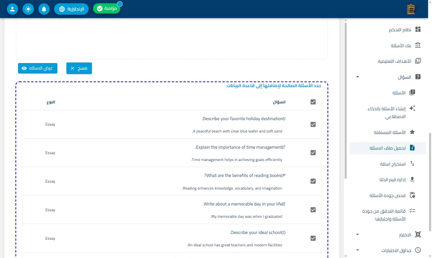Image resolution: width=432 pixels, height=258 pixels.
Task: Click the question bank building icon
Action: (x=418, y=45)
